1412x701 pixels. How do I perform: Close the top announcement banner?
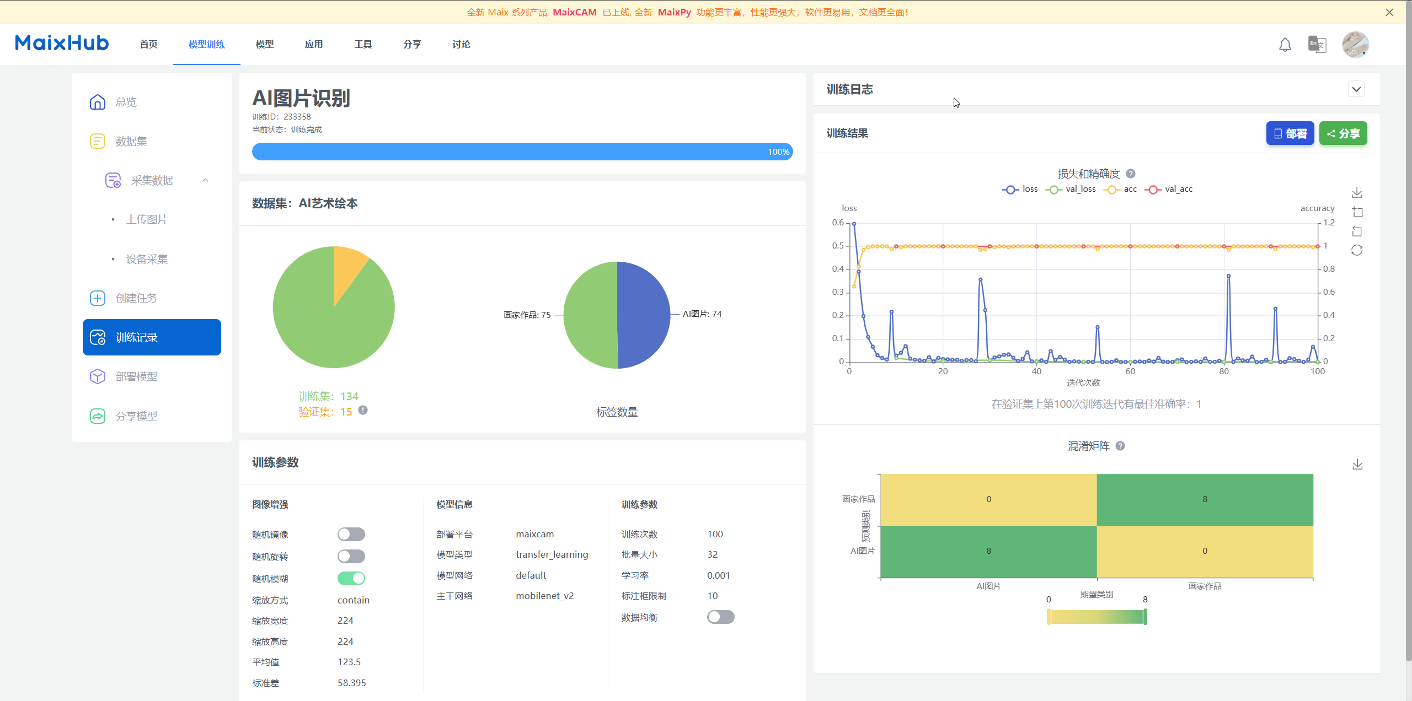1389,12
